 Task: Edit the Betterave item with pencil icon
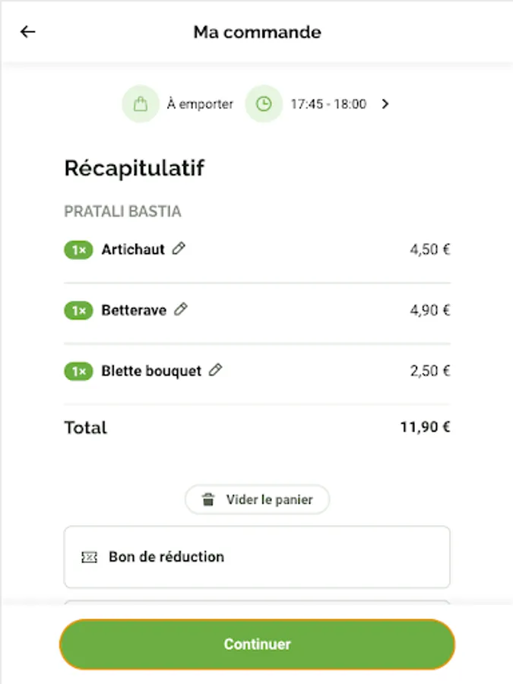[x=180, y=309]
